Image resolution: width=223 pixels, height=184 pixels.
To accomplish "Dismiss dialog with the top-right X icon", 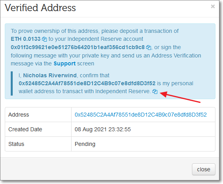I will pos(213,6).
